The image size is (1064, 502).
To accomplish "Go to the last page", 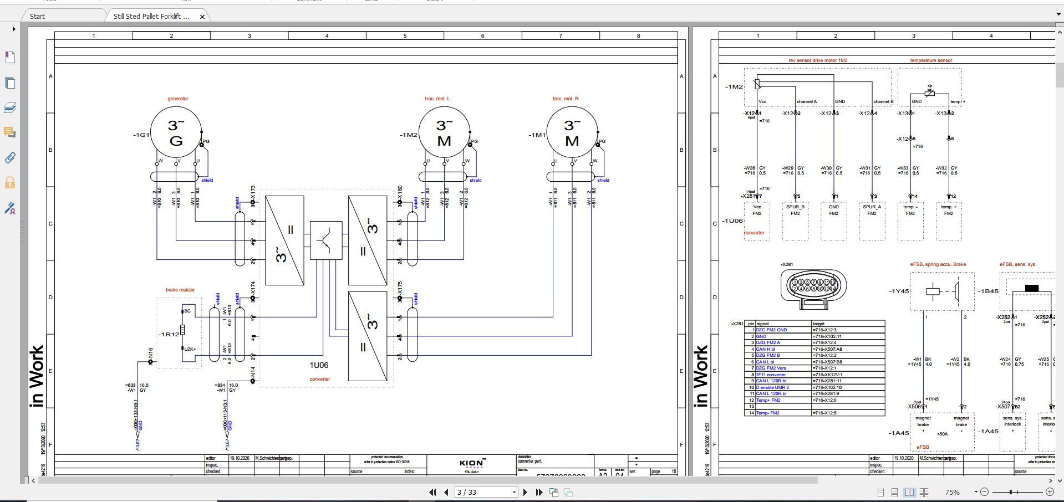I will coord(539,492).
